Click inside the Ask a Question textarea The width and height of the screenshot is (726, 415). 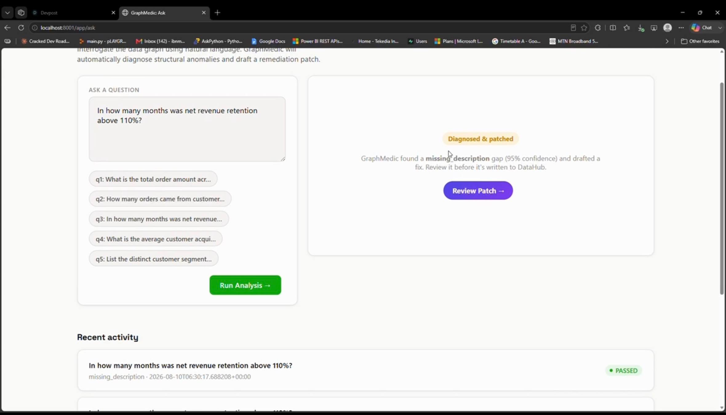187,129
